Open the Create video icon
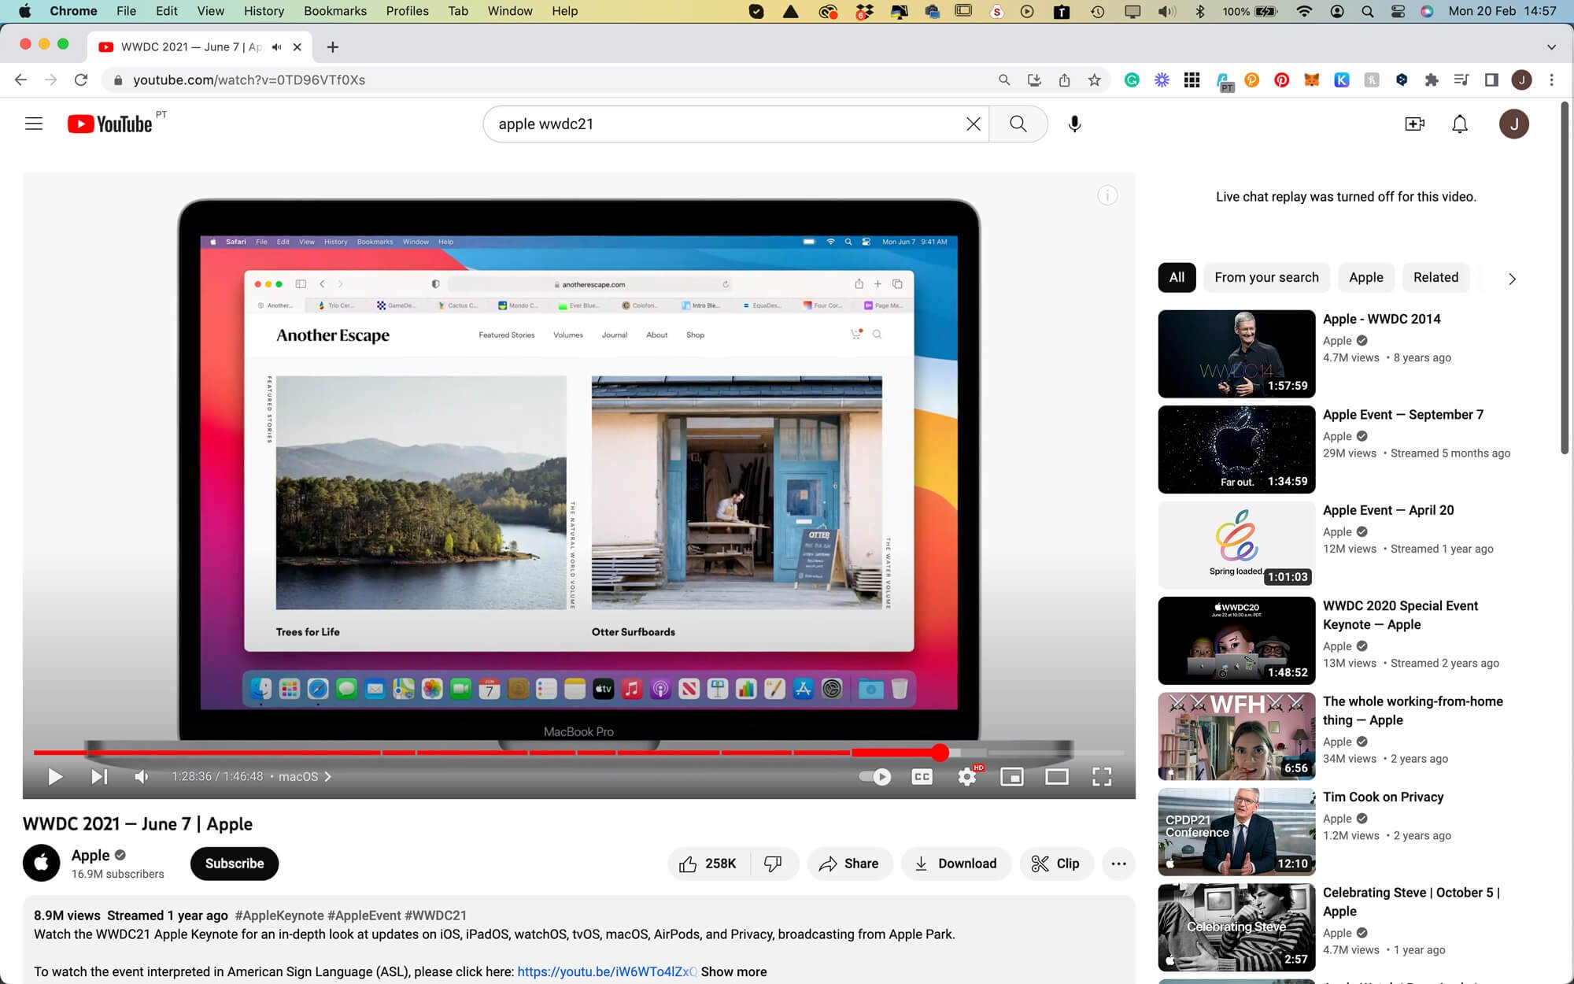 pyautogui.click(x=1414, y=124)
